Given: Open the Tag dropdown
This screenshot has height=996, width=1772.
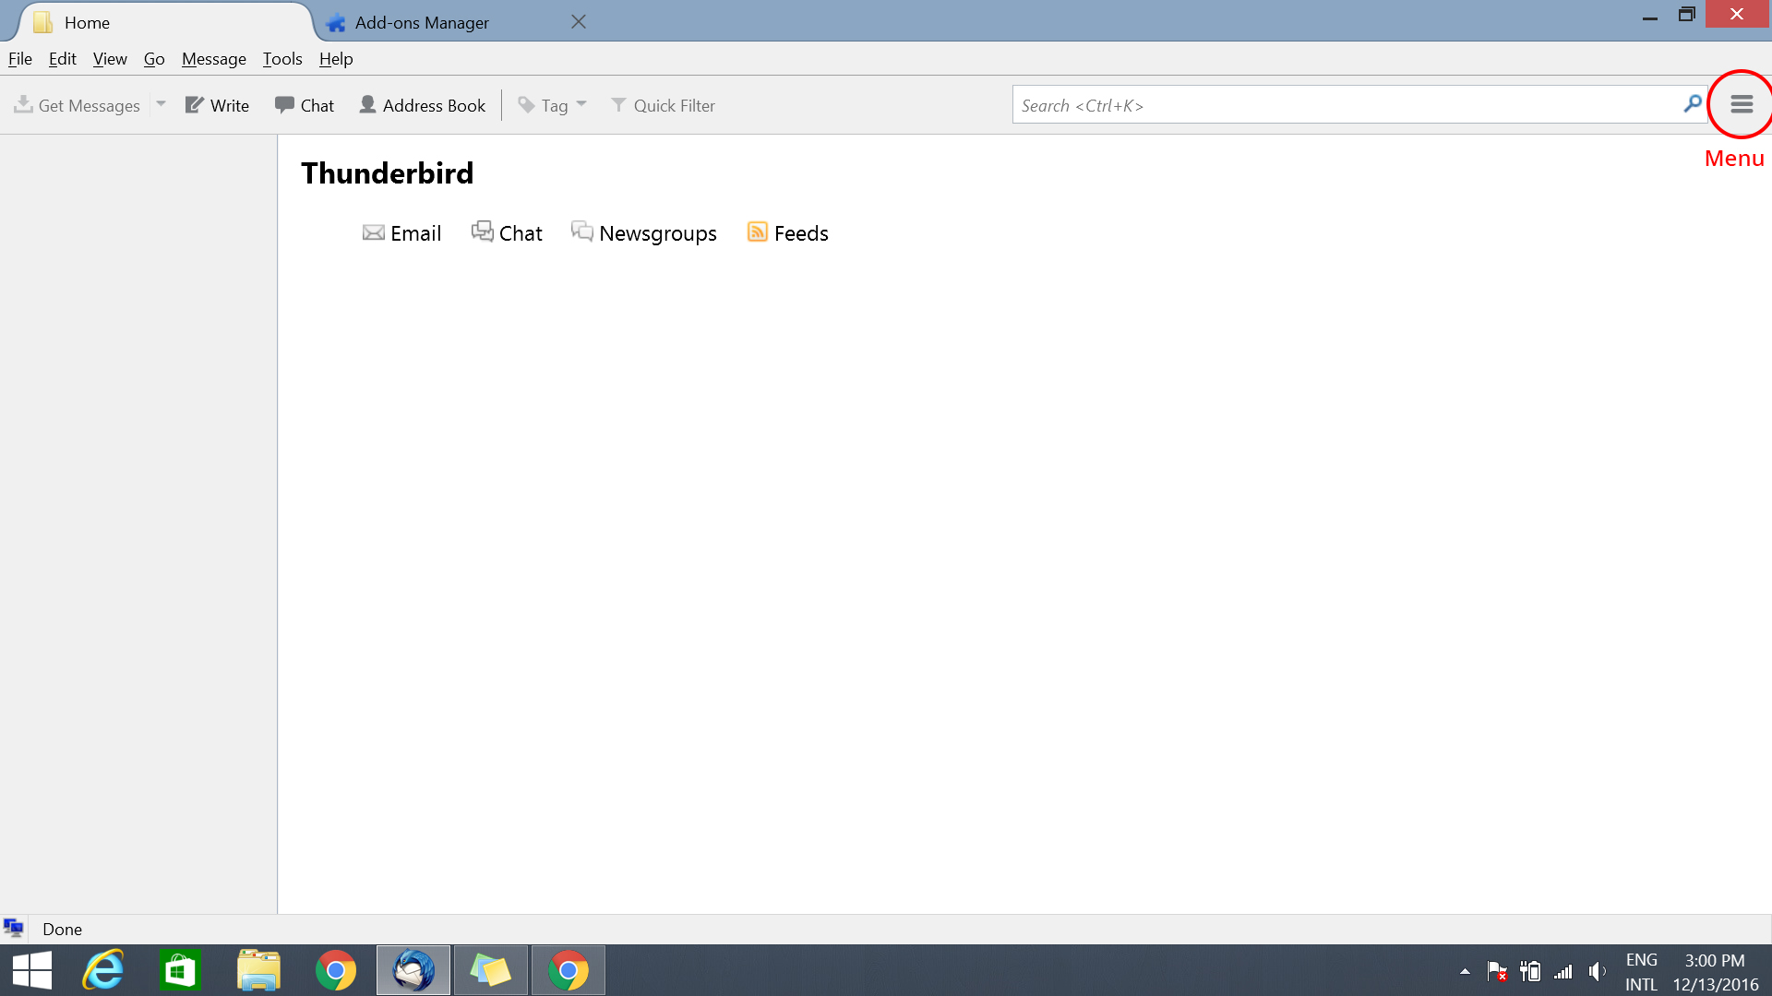Looking at the screenshot, I should point(552,105).
